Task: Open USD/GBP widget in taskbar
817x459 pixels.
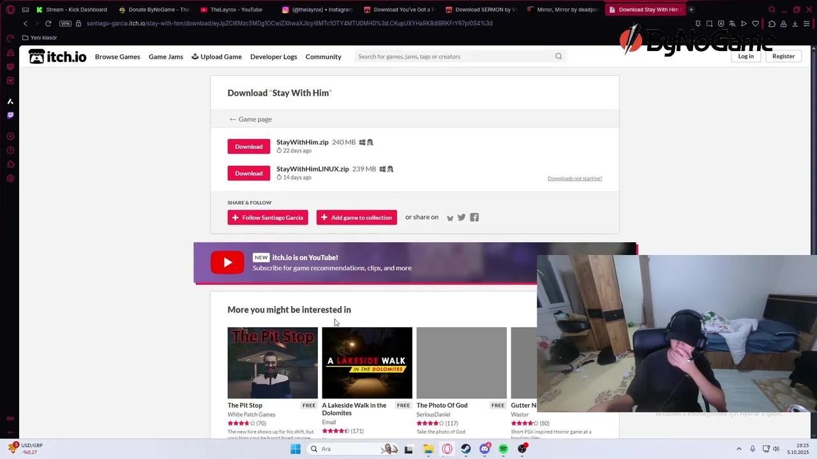Action: (26, 449)
